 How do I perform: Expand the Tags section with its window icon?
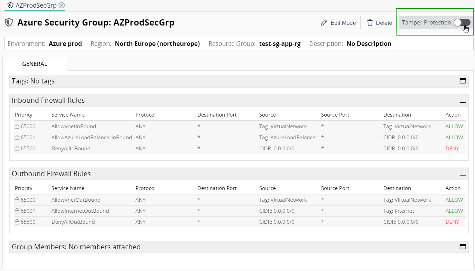pos(463,81)
